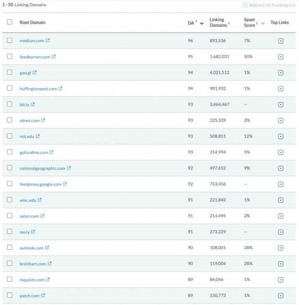The height and width of the screenshot is (305, 299).
Task: Open external link icon beside feedburner.com
Action: (54, 57)
